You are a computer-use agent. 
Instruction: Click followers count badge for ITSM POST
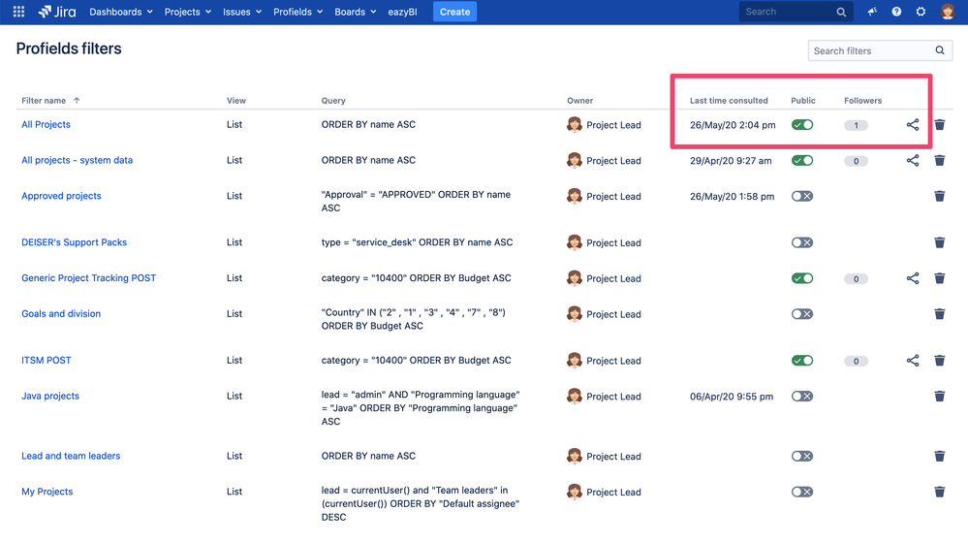pos(856,362)
